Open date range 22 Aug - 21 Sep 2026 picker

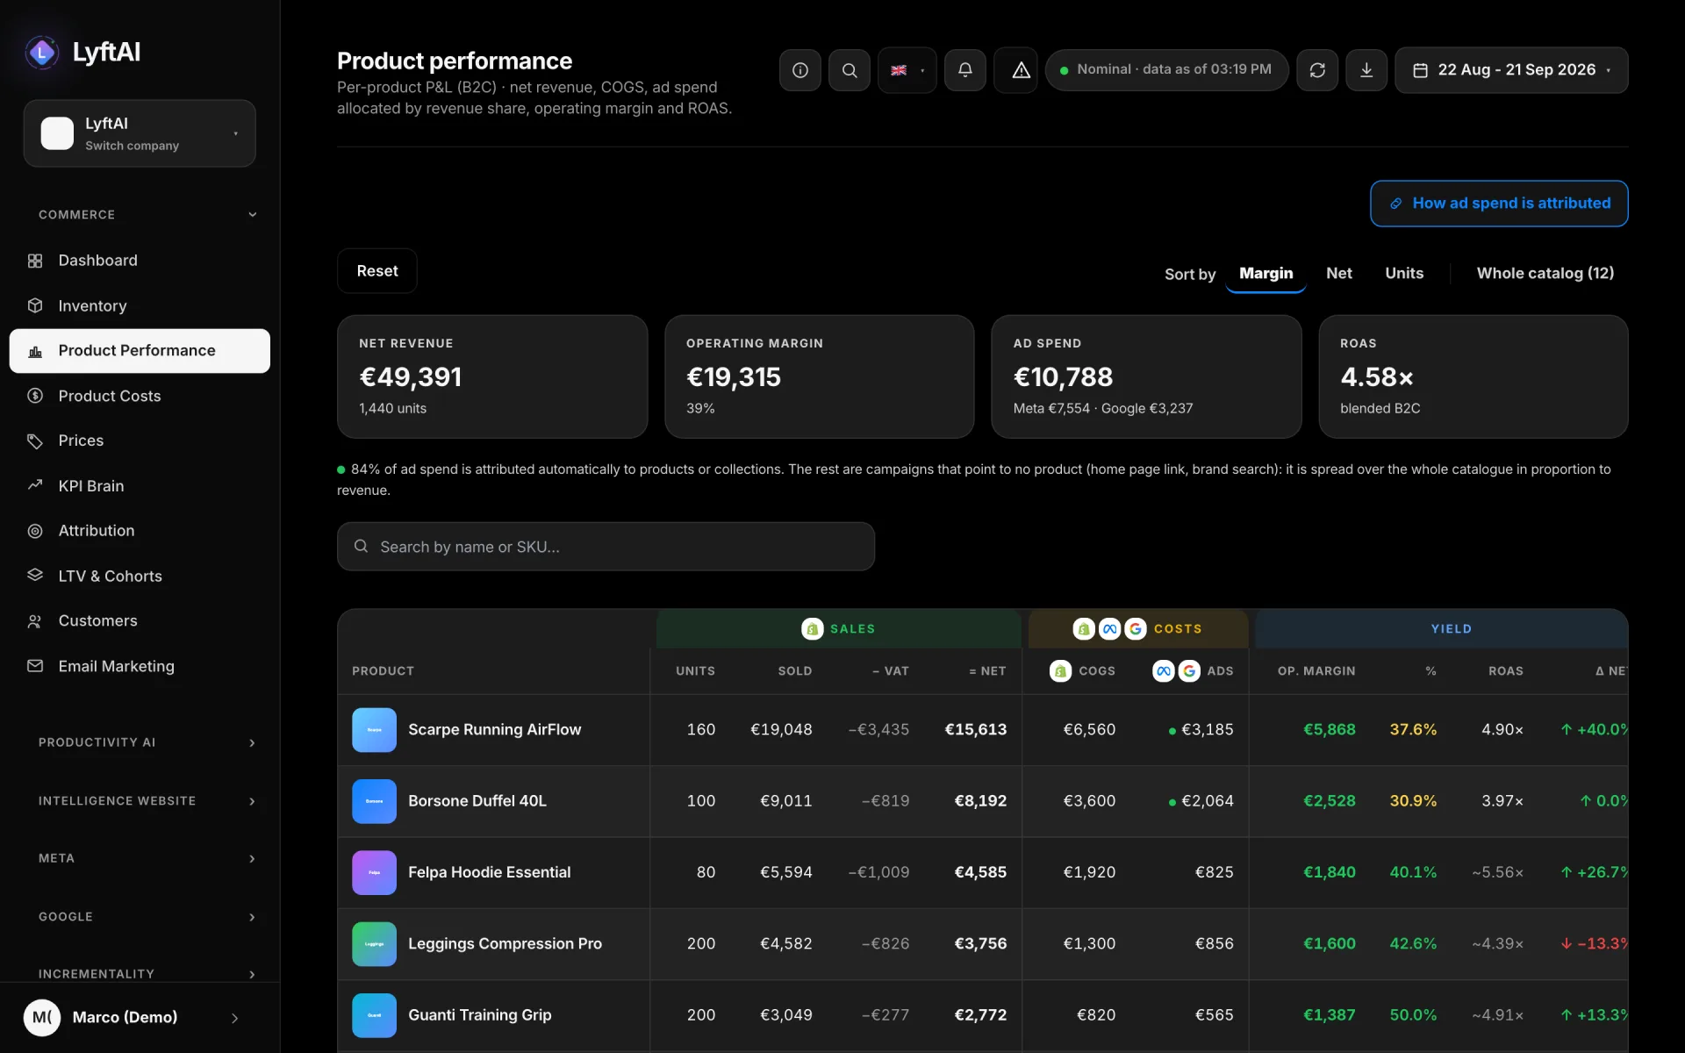click(1511, 70)
